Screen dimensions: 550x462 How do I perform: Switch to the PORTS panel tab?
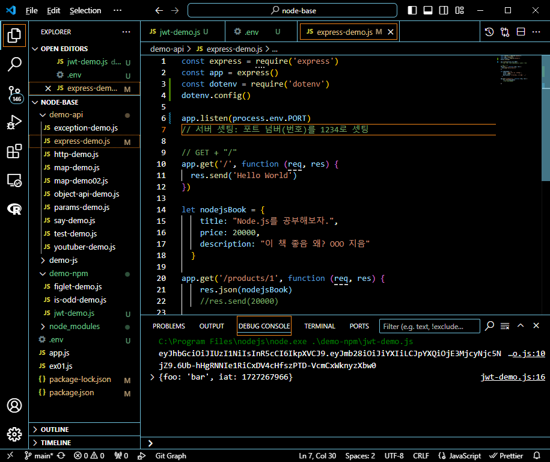pos(359,326)
